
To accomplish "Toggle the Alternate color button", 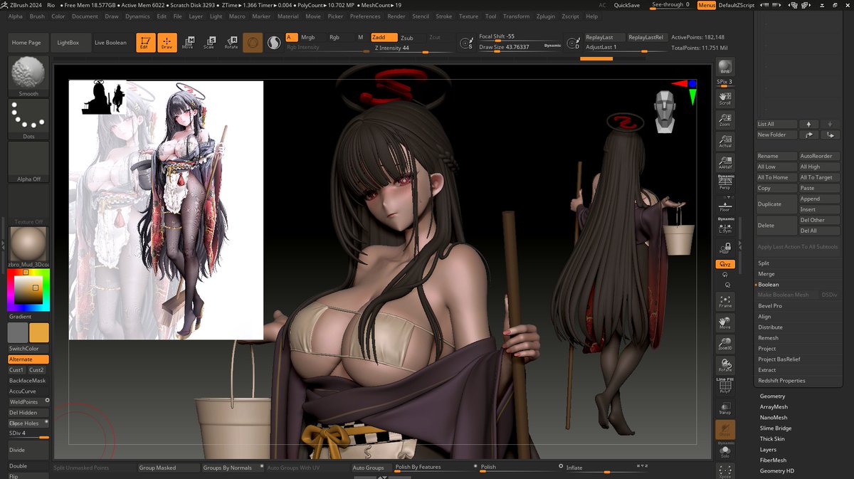I will click(x=28, y=359).
